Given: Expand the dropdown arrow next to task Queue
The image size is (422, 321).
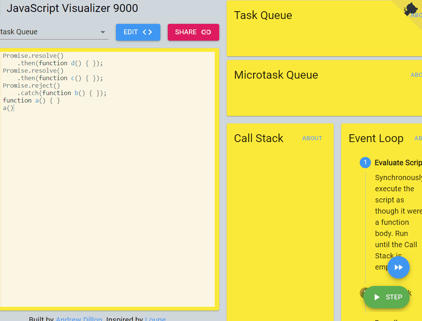Looking at the screenshot, I should 103,32.
